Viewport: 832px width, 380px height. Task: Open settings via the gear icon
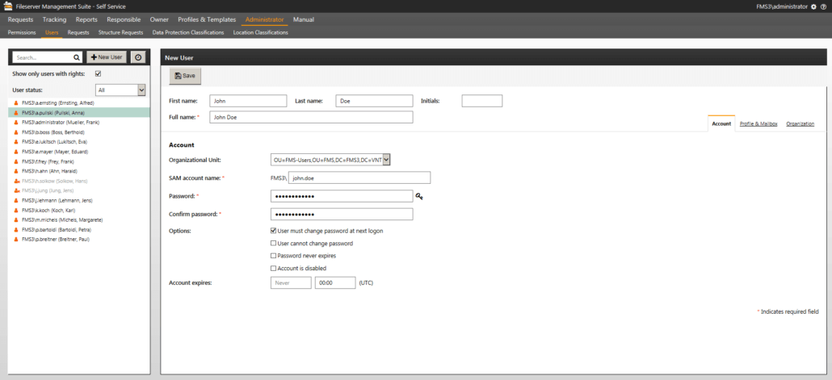[814, 6]
